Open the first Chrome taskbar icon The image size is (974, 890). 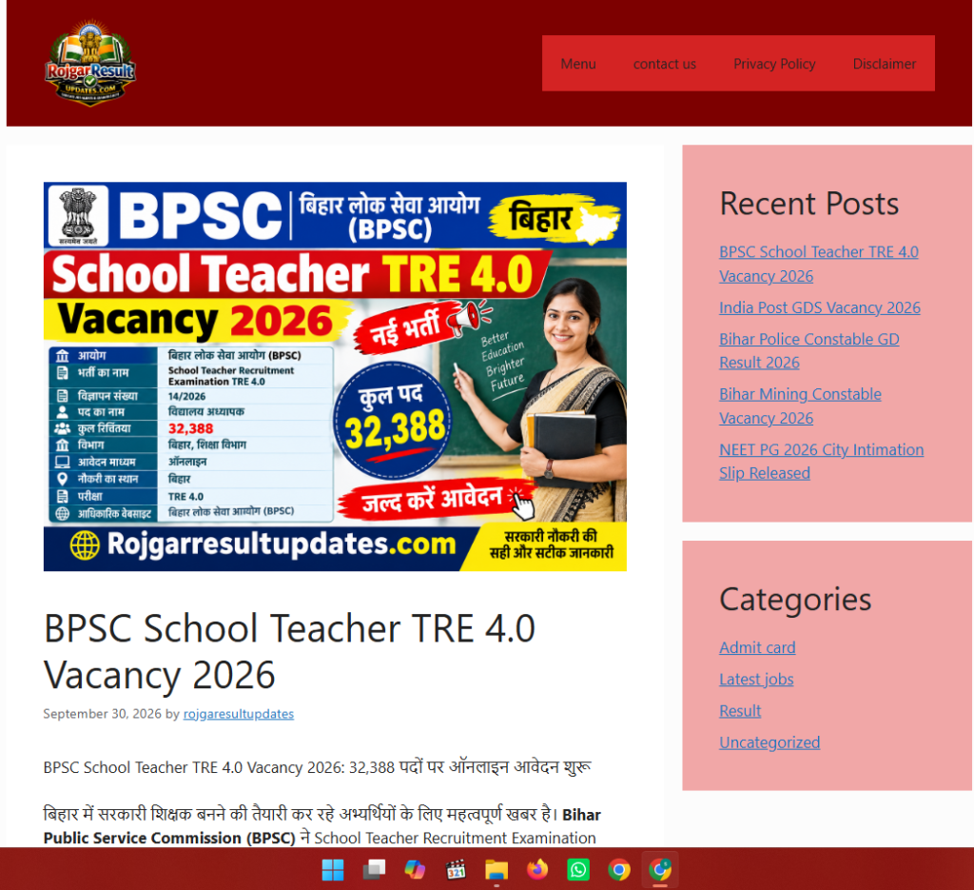pyautogui.click(x=618, y=869)
